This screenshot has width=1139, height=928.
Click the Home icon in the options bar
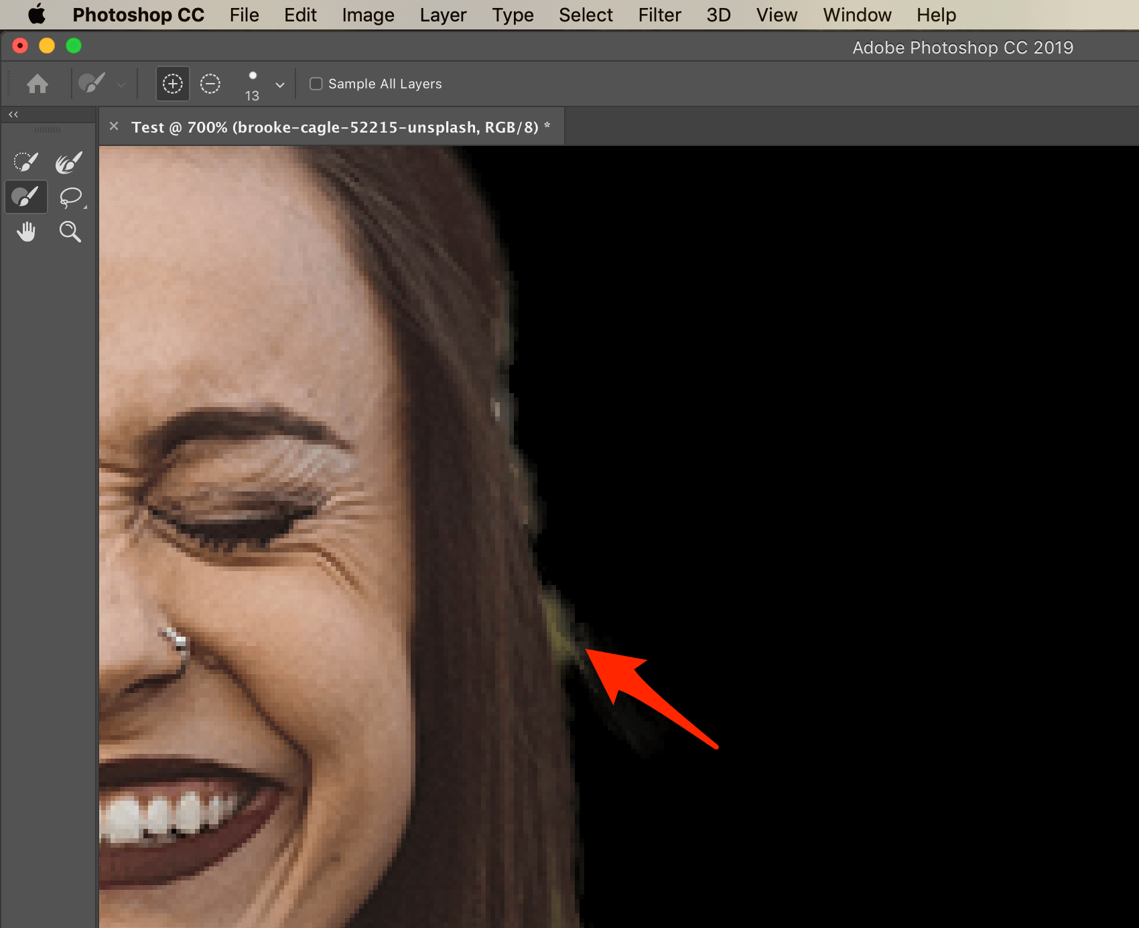(x=38, y=83)
